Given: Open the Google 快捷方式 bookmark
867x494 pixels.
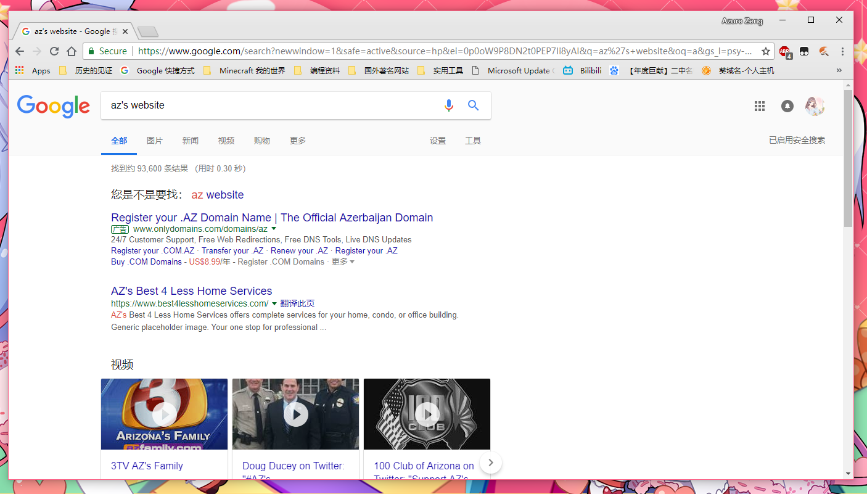Looking at the screenshot, I should tap(157, 70).
